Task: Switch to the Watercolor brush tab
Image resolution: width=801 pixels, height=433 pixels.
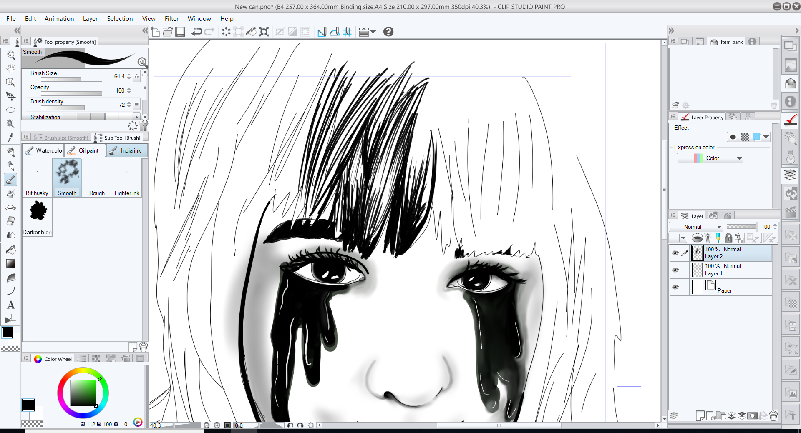Action: point(43,150)
